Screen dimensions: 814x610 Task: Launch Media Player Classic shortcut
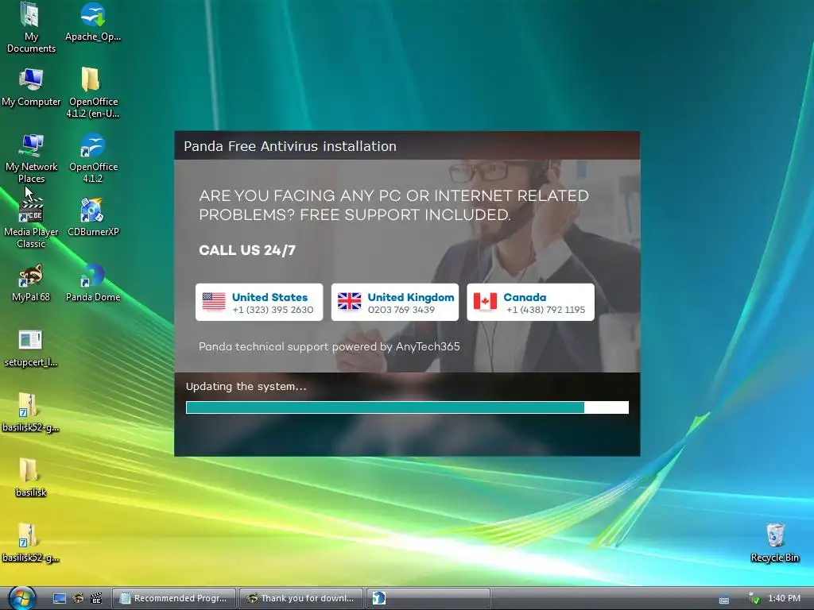click(31, 223)
